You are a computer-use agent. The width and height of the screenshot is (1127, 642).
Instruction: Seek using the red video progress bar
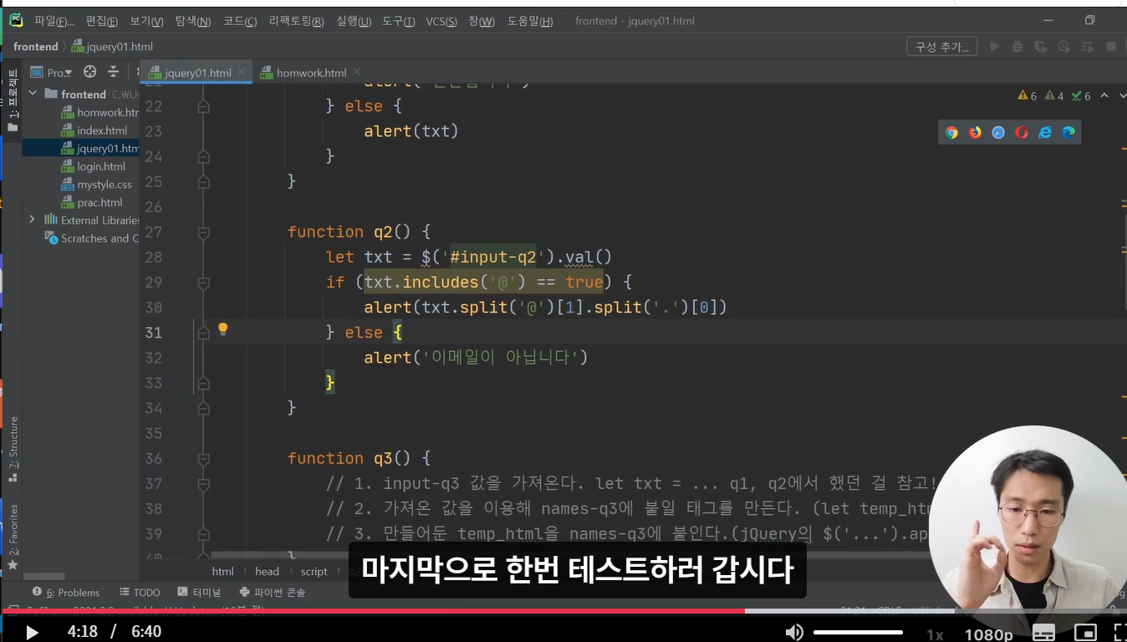pyautogui.click(x=373, y=611)
